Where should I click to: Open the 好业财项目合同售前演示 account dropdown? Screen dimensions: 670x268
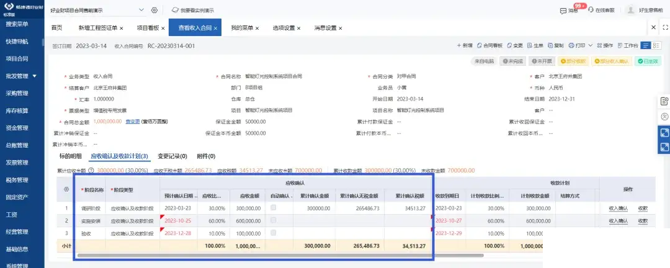(97, 10)
